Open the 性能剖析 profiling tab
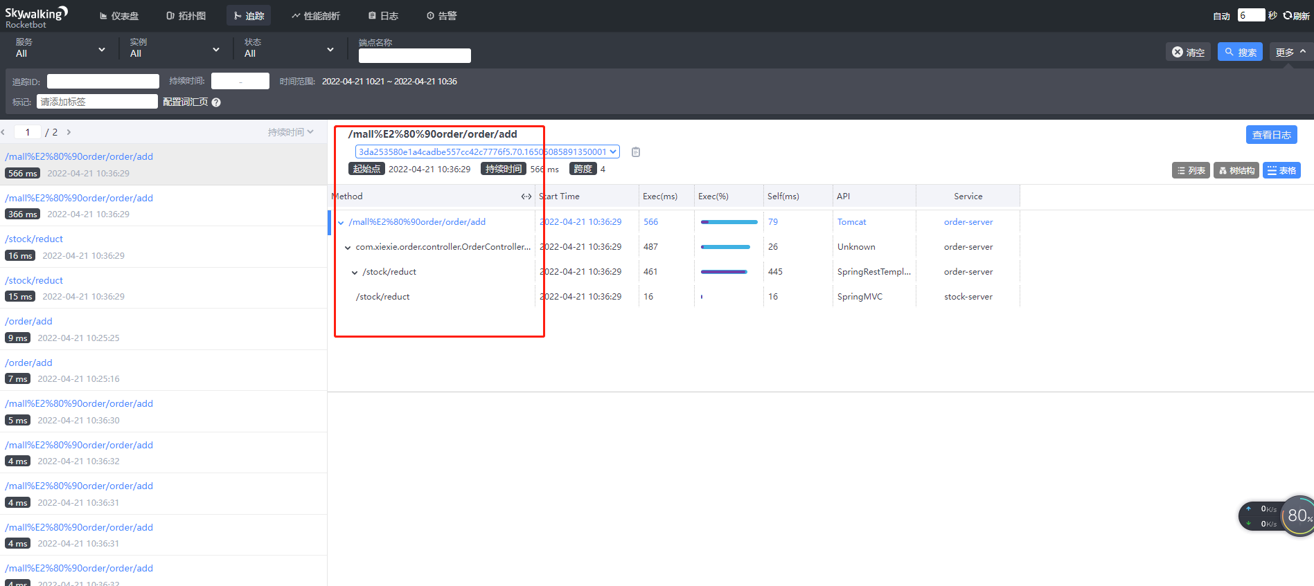The image size is (1314, 586). click(x=315, y=16)
